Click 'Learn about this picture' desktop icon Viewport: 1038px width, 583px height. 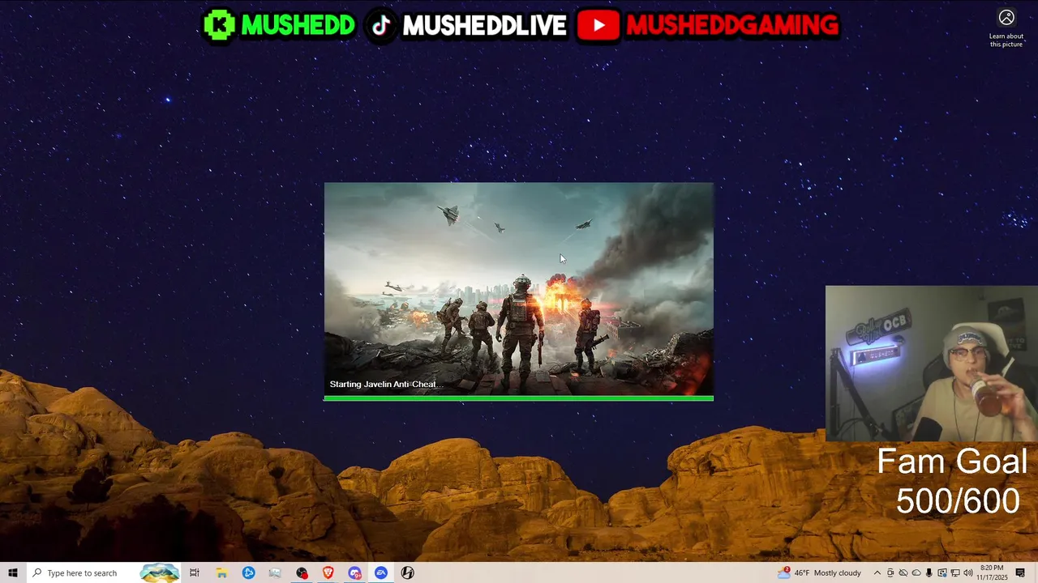(1006, 28)
